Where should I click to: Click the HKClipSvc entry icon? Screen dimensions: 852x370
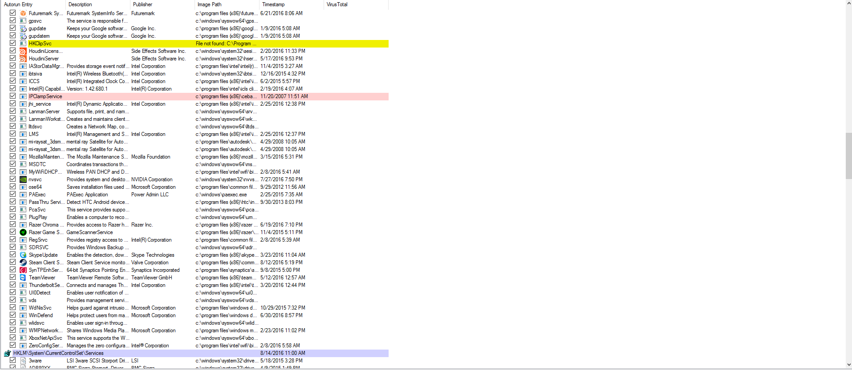click(x=23, y=44)
